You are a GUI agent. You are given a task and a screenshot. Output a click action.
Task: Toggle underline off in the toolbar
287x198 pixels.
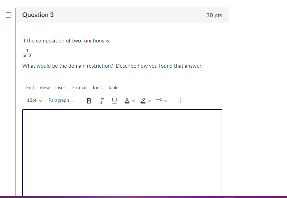coord(114,100)
